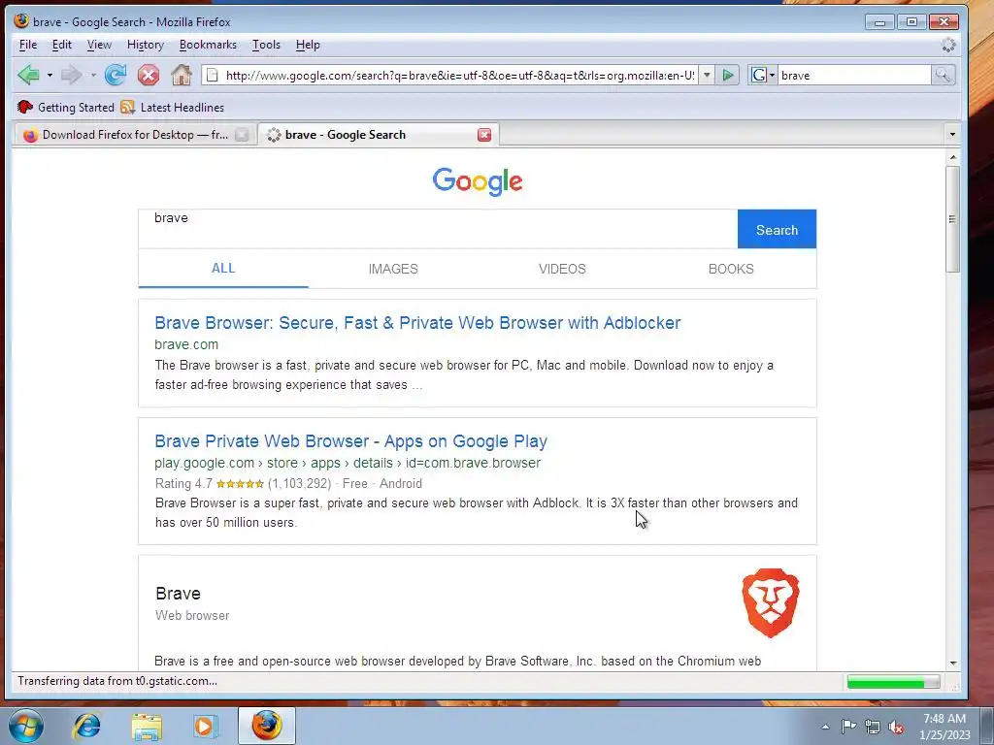This screenshot has width=994, height=745.
Task: Launch Internet Explorer from the taskbar
Action: [86, 726]
